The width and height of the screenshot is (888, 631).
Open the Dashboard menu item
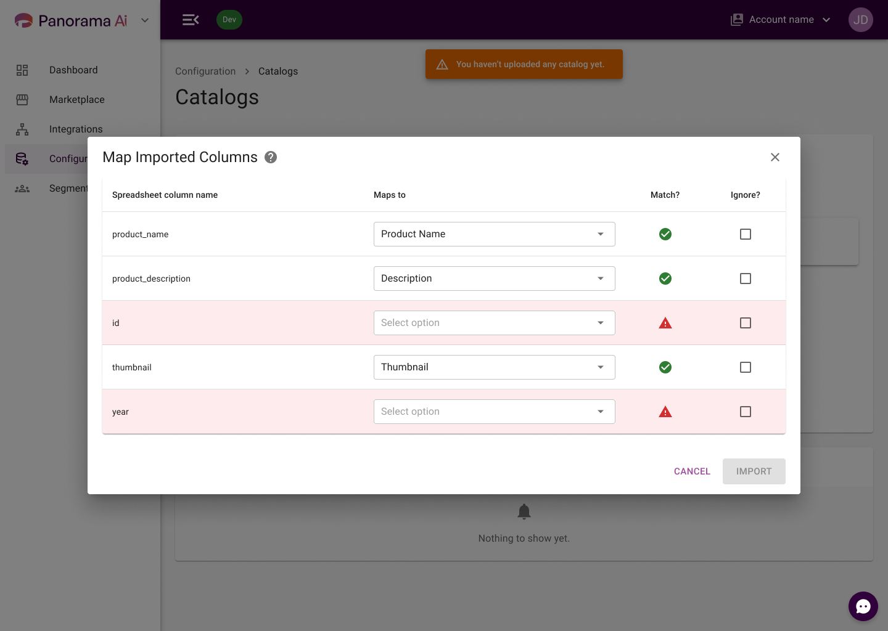[73, 70]
